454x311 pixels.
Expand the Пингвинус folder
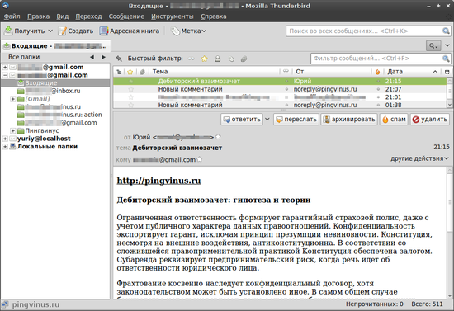(12, 131)
